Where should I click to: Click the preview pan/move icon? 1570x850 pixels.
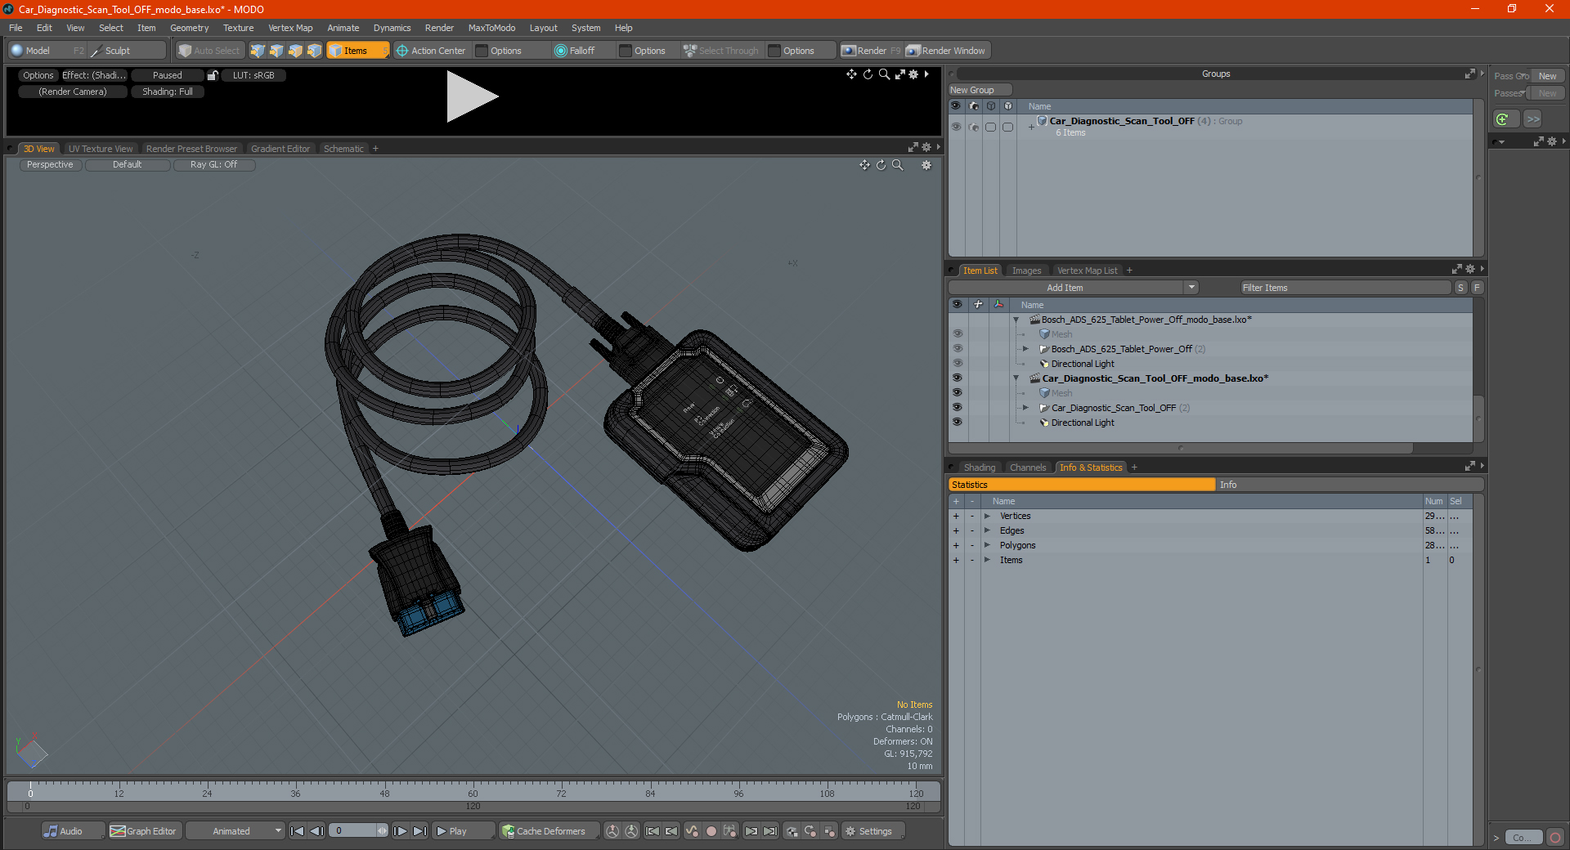pos(851,74)
